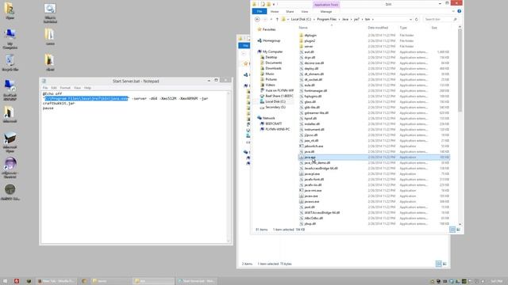
Task: Select the Java breadcrumb in the address bar
Action: (x=345, y=19)
